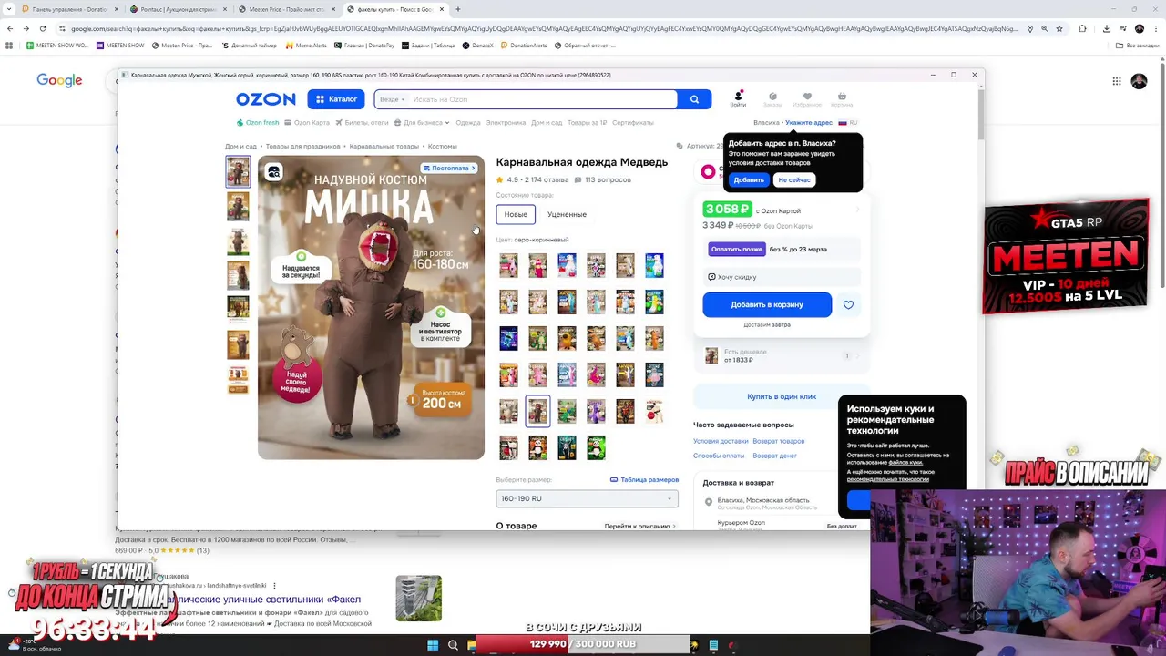Open the Одежда menu item

click(468, 122)
